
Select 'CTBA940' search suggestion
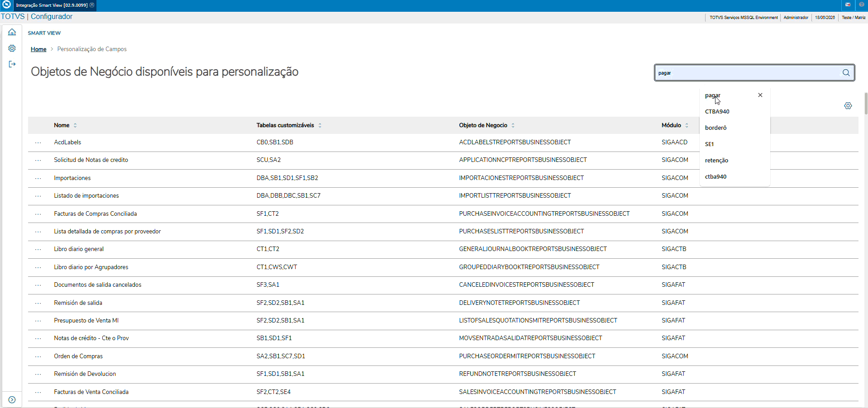pyautogui.click(x=717, y=112)
